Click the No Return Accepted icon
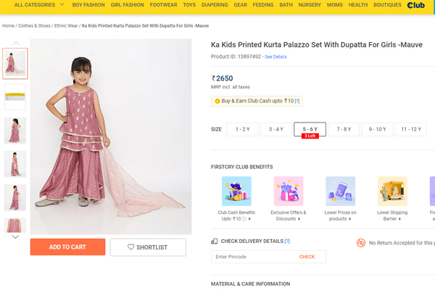The image size is (435, 290). (361, 243)
